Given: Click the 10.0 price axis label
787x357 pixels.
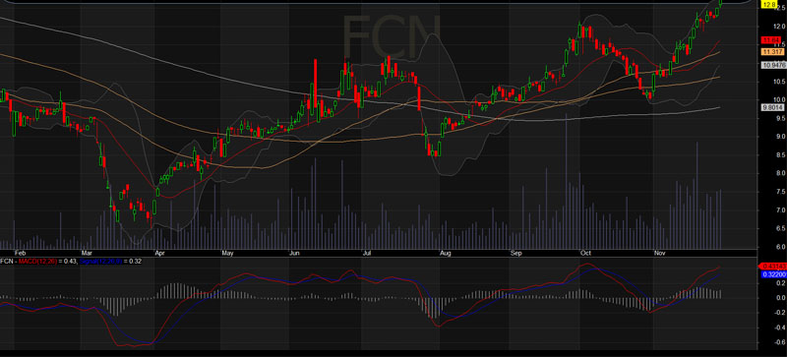Looking at the screenshot, I should click(779, 100).
